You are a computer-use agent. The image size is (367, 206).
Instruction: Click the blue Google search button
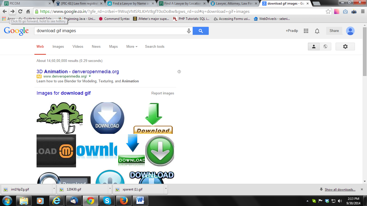point(201,31)
